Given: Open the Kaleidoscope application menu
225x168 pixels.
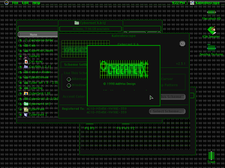Looking at the screenshot, I should click(205, 3).
